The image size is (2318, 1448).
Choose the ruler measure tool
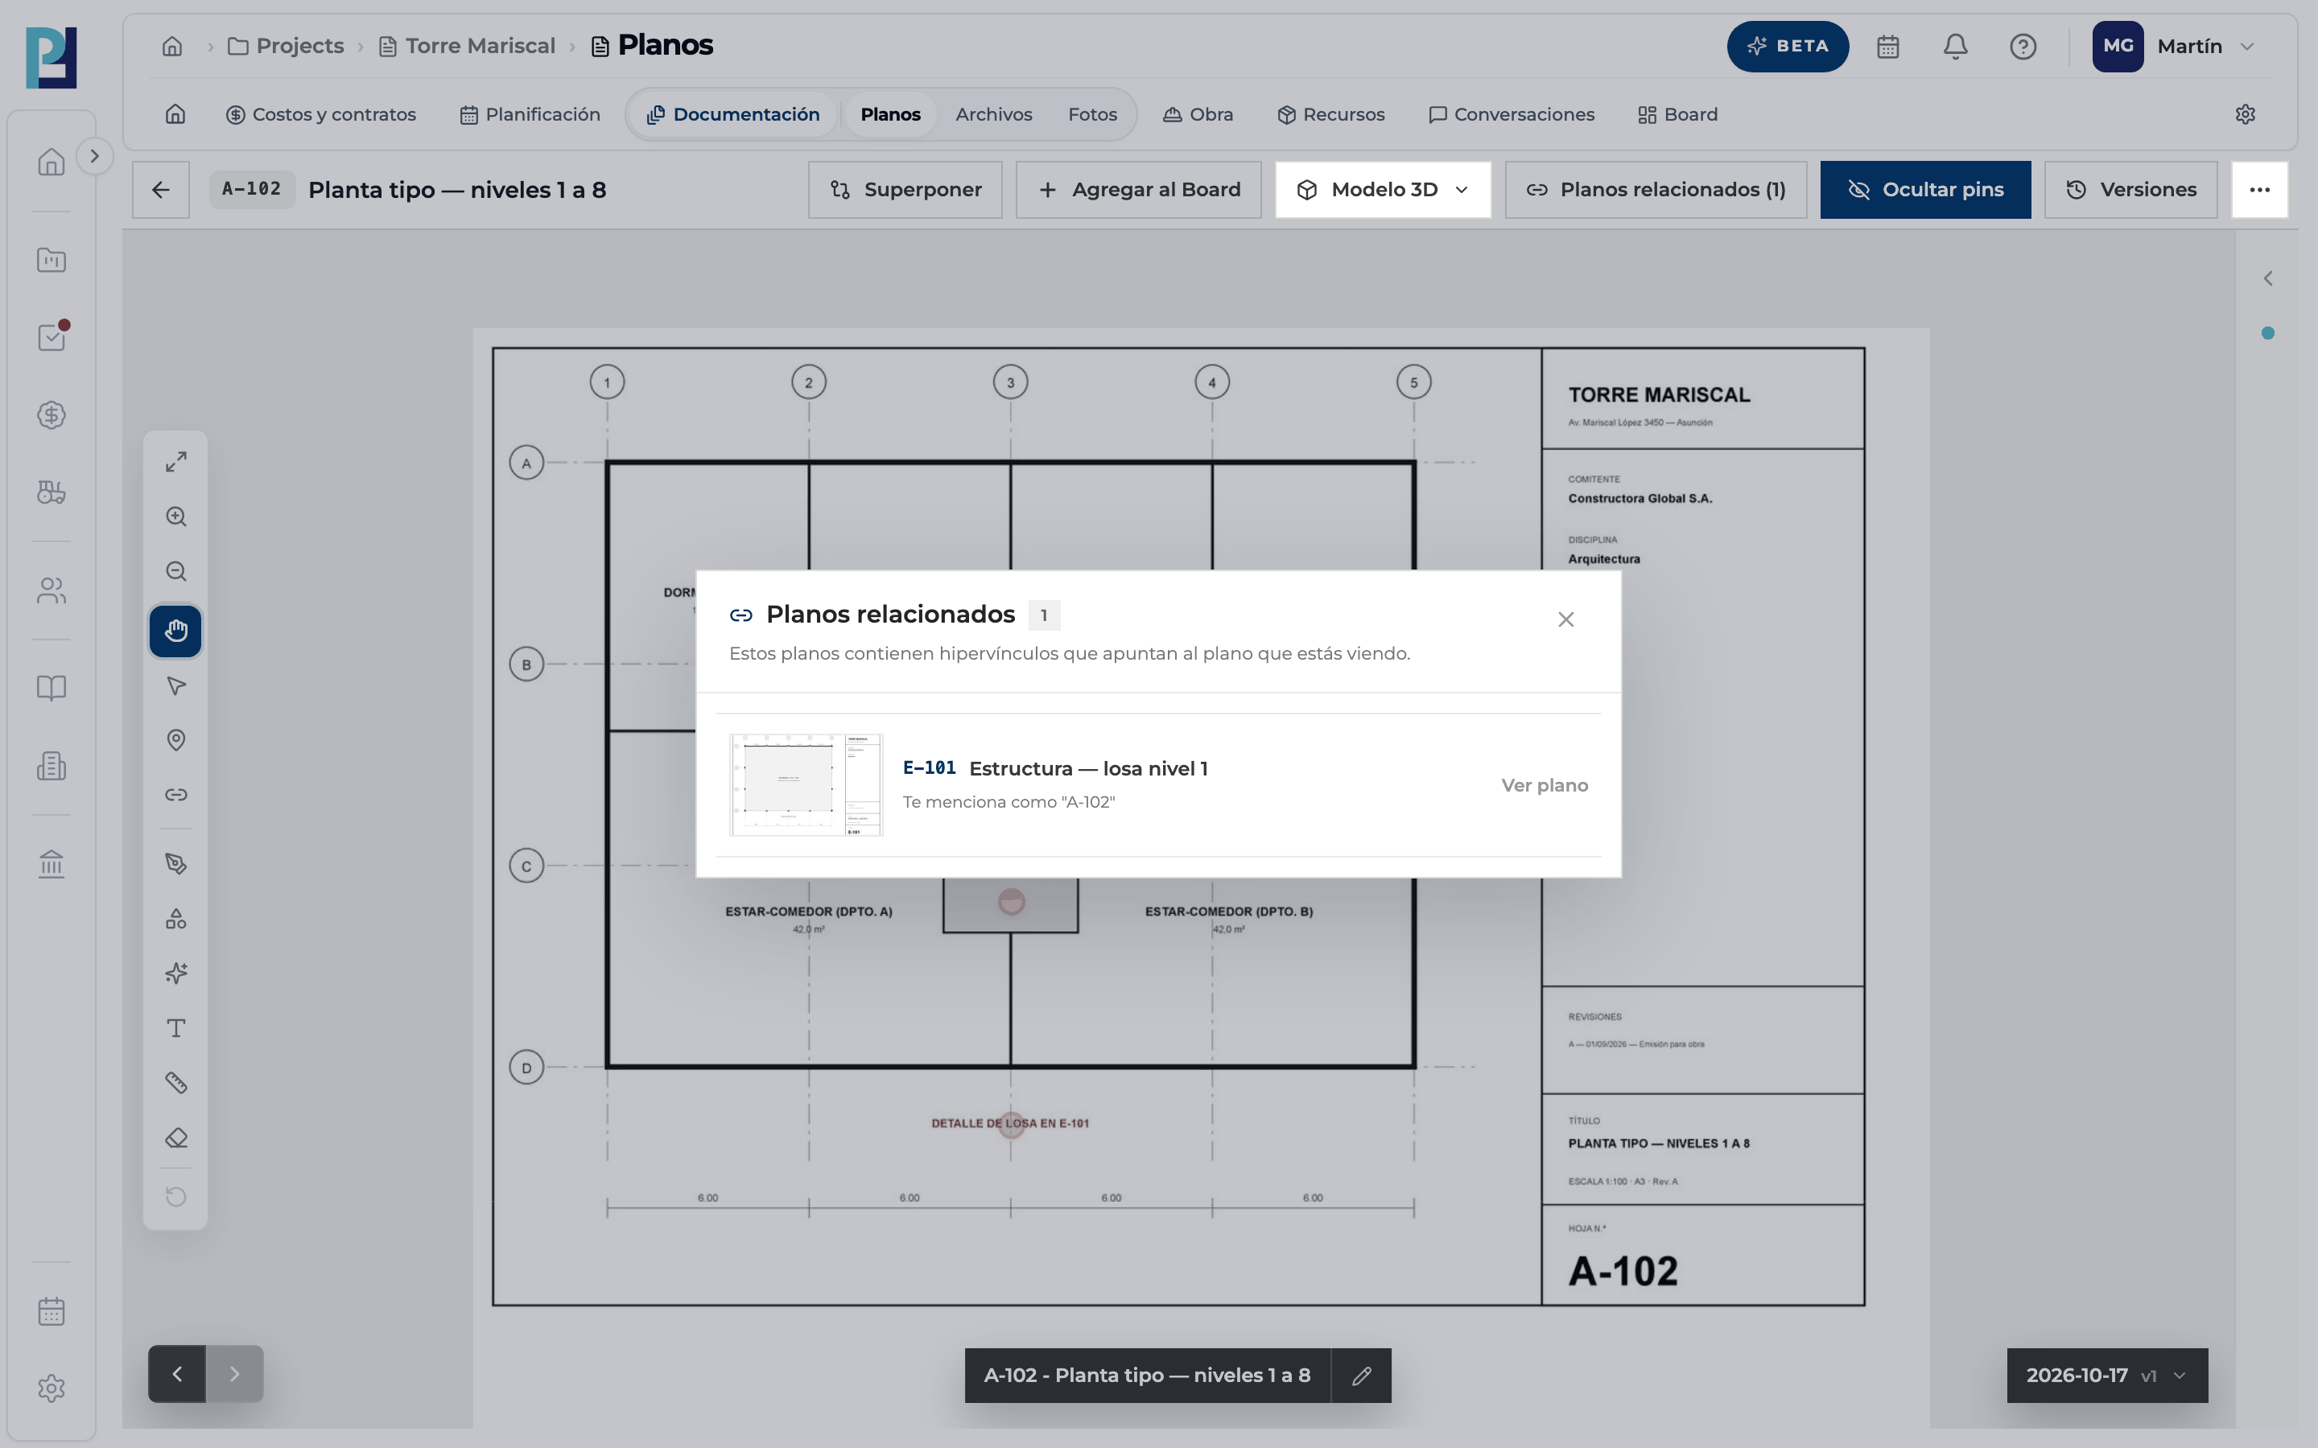[x=175, y=1083]
